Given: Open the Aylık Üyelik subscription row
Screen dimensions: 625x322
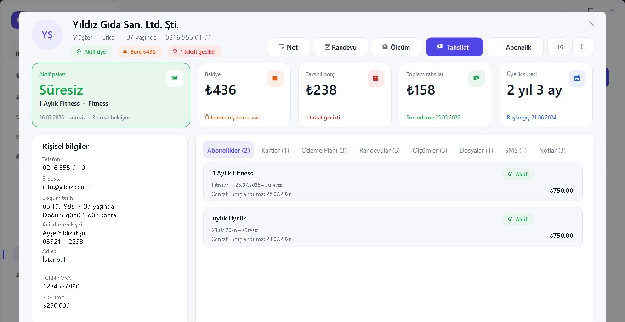Looking at the screenshot, I should 393,227.
